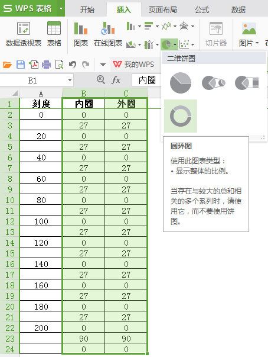Select row 1 header

pos(10,104)
